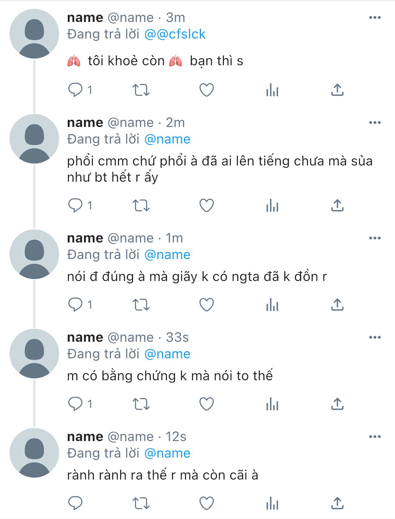Viewport: 395px width, 519px height.
Task: Share the tweet posted 33s ago
Action: click(x=337, y=404)
